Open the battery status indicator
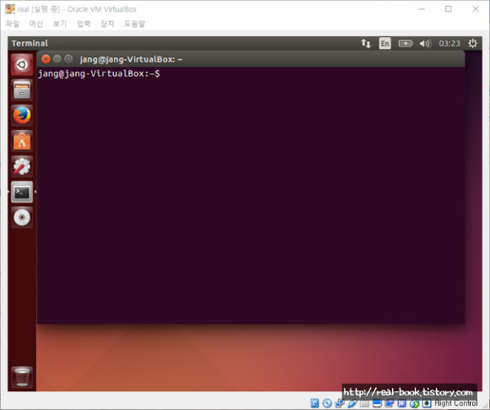The image size is (490, 410). [406, 43]
